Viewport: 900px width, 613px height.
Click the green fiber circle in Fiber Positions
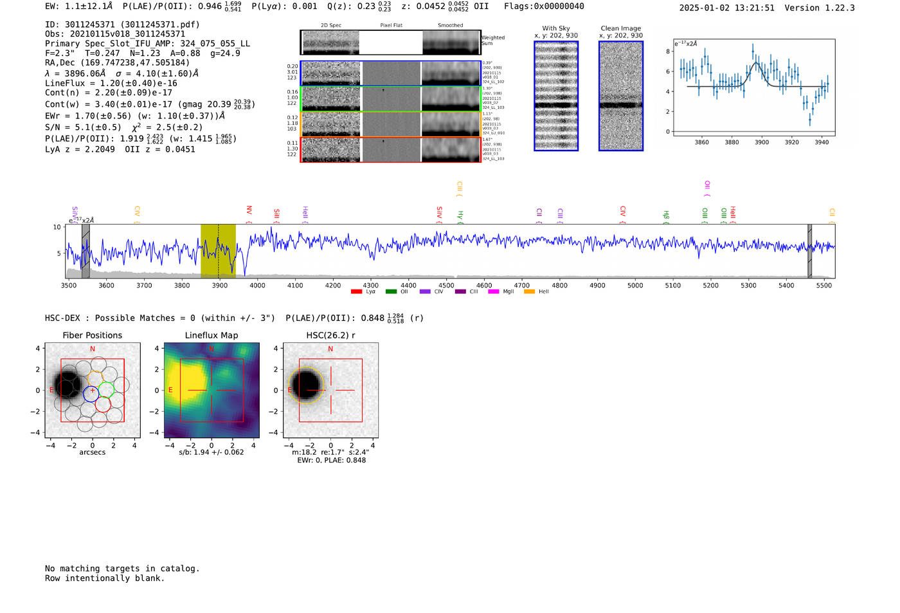click(106, 390)
